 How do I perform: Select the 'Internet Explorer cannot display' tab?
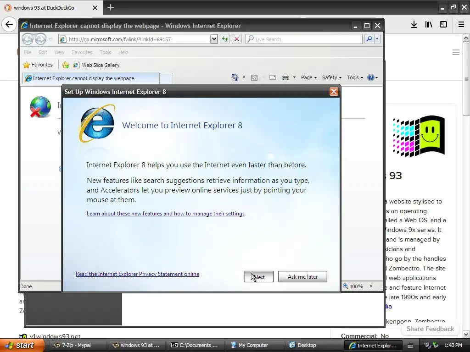(x=91, y=78)
